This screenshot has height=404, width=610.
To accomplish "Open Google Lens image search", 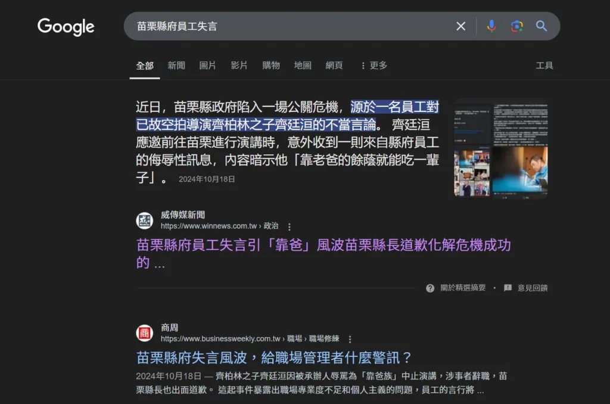I will coord(516,26).
